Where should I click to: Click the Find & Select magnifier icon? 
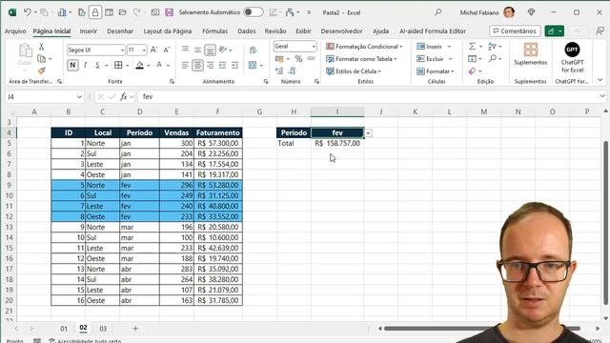click(x=493, y=59)
